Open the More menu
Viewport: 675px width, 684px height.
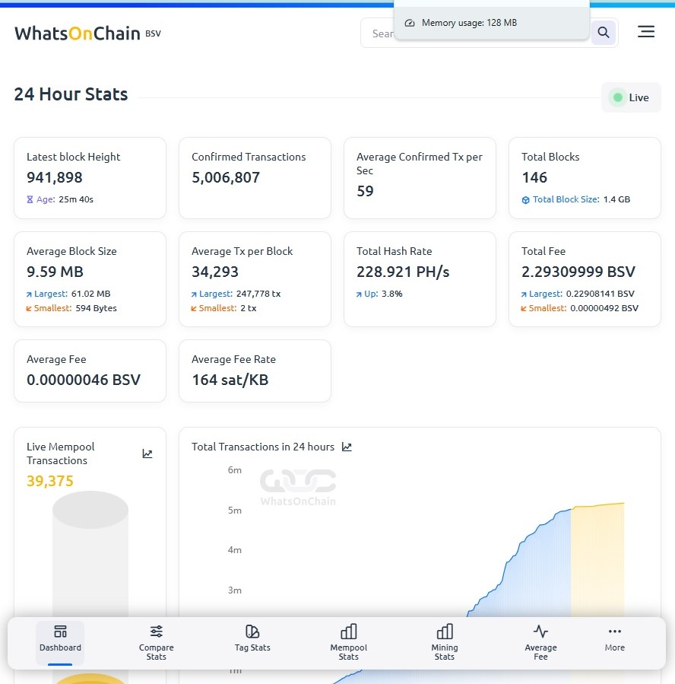pyautogui.click(x=614, y=638)
